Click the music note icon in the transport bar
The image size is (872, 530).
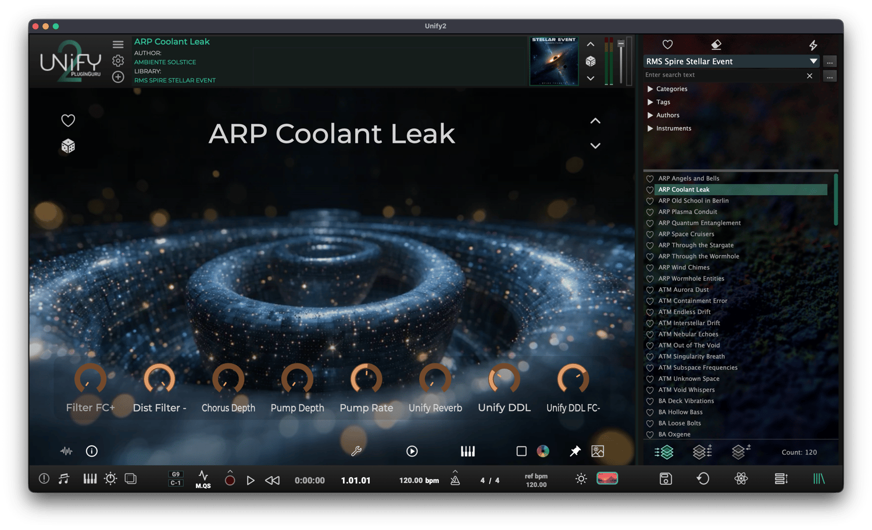pyautogui.click(x=64, y=479)
